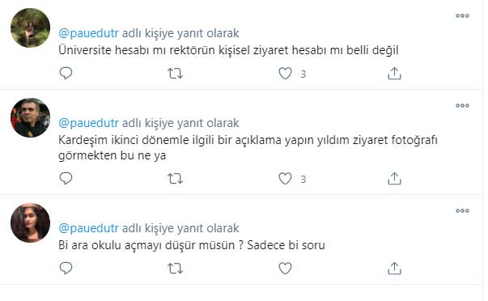Reply to the Bi ara okulu açmayı tweet
488x301 pixels.
point(66,268)
